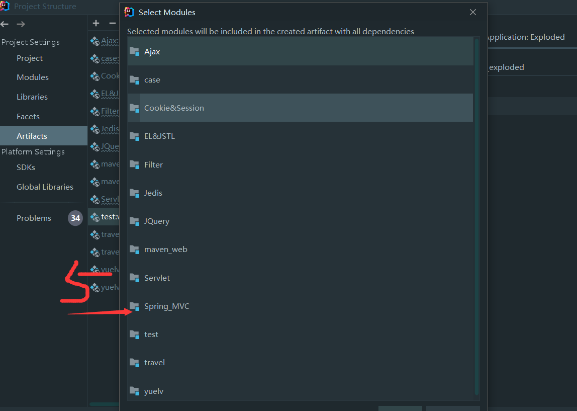Click the folder icon beside Spring_MVC
This screenshot has width=577, height=411.
(134, 306)
